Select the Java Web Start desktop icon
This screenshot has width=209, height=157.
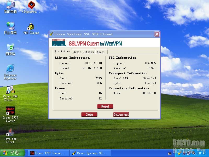click(10, 136)
